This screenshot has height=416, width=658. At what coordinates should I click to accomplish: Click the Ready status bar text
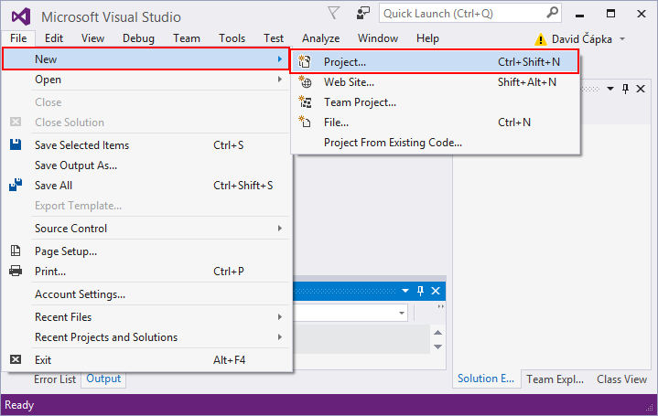(19, 405)
